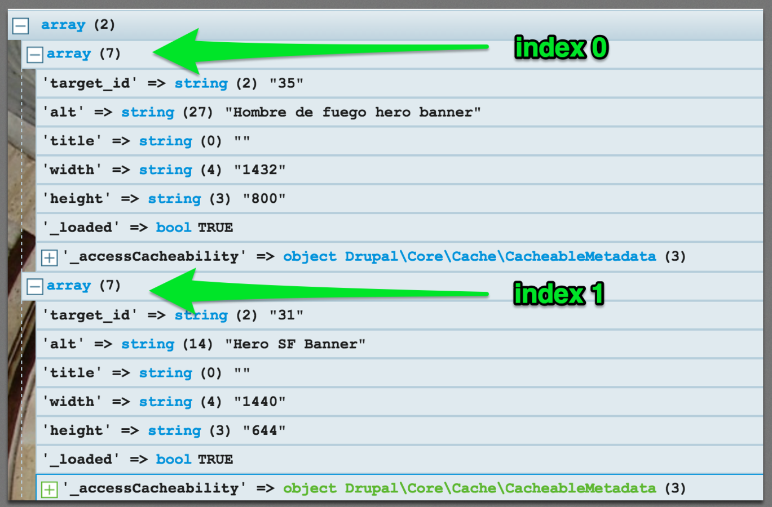
Task: Collapse the top-level array (2) node
Action: (21, 26)
